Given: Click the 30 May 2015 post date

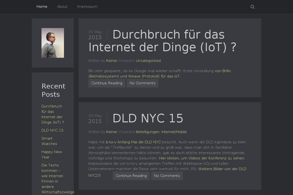Looking at the screenshot, I should click(x=95, y=118).
